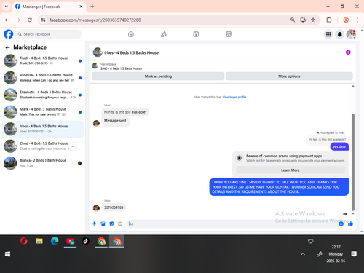The height and width of the screenshot is (273, 364).
Task: Open more options for Chad conversation
Action: (x=73, y=146)
